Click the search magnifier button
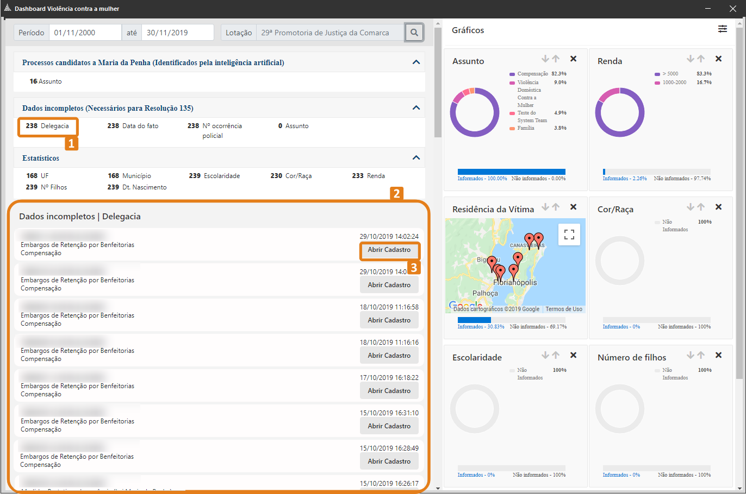Image resolution: width=746 pixels, height=494 pixels. (414, 33)
